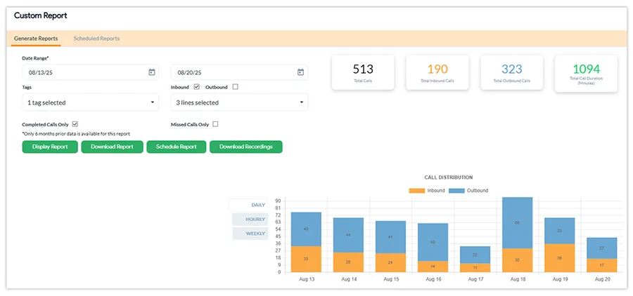Click the Aug 15 inbound bar labeled 24
Viewport: 633px width, 296px height.
(391, 262)
